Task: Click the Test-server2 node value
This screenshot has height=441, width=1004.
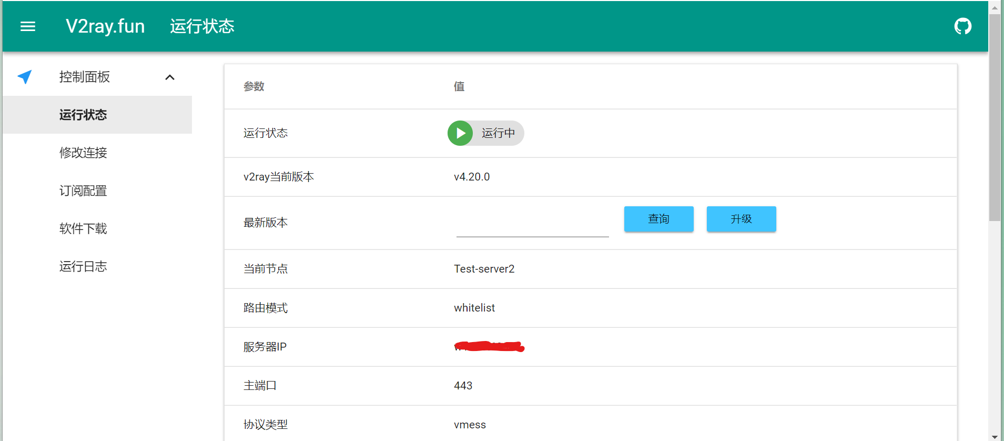Action: pyautogui.click(x=484, y=269)
